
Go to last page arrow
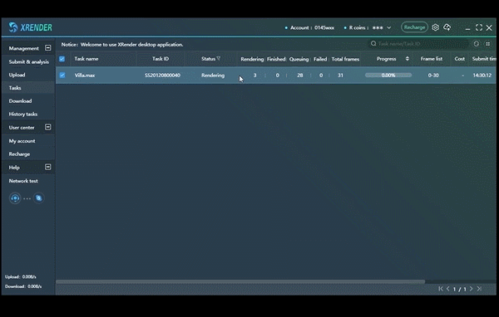479,289
